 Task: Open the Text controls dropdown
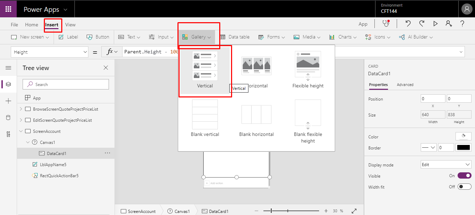coord(129,37)
